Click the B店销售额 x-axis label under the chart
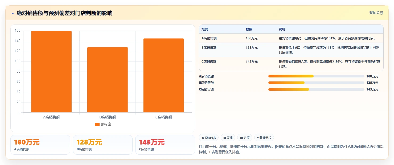The width and height of the screenshot is (394, 165). [x=108, y=117]
